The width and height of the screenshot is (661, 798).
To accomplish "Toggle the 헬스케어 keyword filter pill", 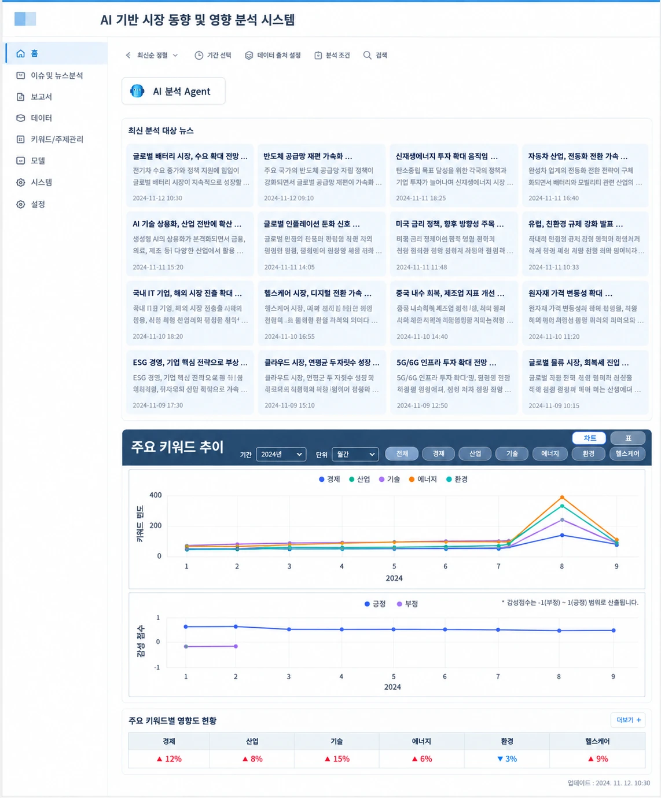I will [627, 453].
